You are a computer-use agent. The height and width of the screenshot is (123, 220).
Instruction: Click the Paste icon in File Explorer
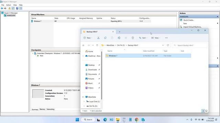tap(112, 38)
